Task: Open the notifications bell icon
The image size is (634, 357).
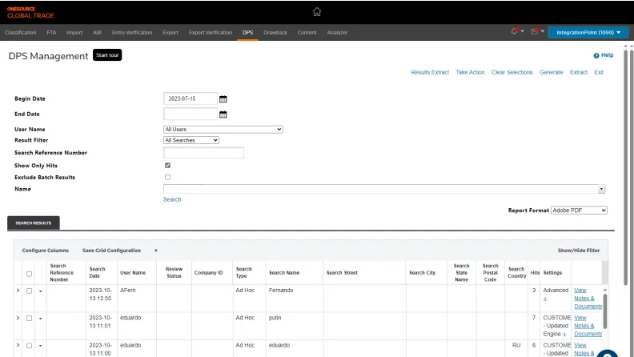Action: click(x=514, y=32)
